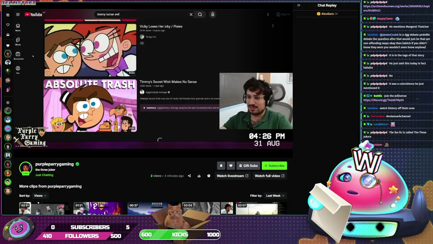Open the Just Chatting category link
Screen dimensions: 433x244
coord(44,175)
